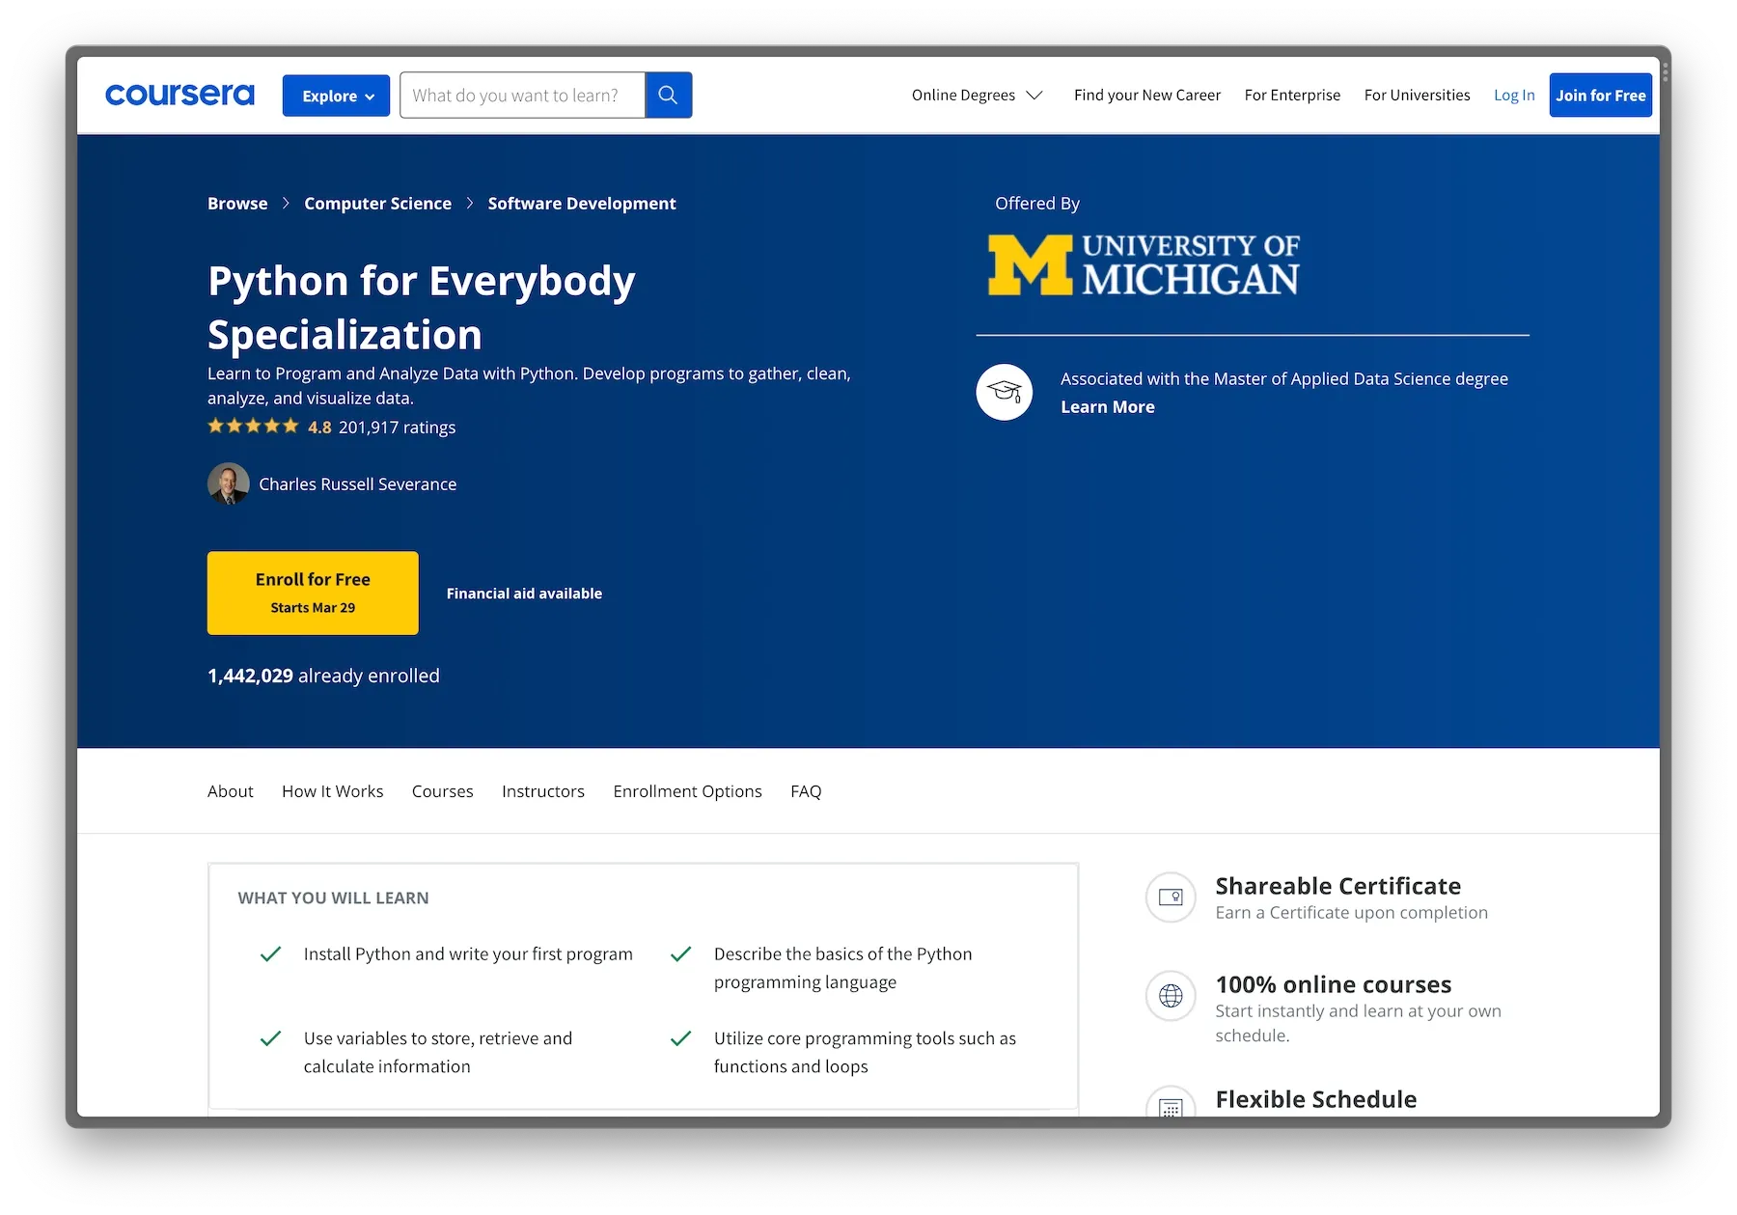The image size is (1737, 1215).
Task: Expand the Online Degrees dropdown
Action: click(x=977, y=95)
